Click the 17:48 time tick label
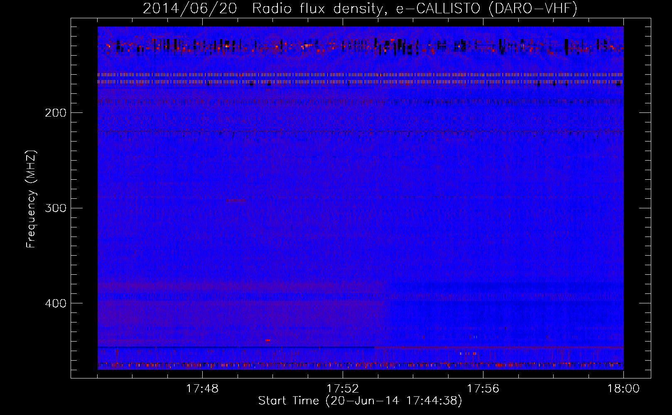The image size is (672, 415). click(202, 389)
